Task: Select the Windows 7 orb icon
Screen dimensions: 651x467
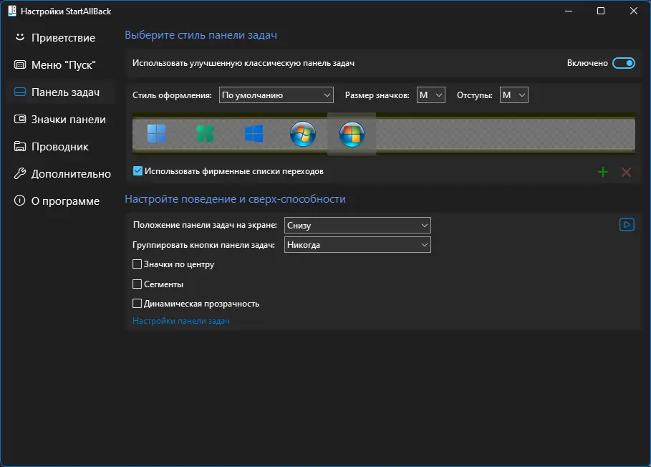Action: pos(303,134)
